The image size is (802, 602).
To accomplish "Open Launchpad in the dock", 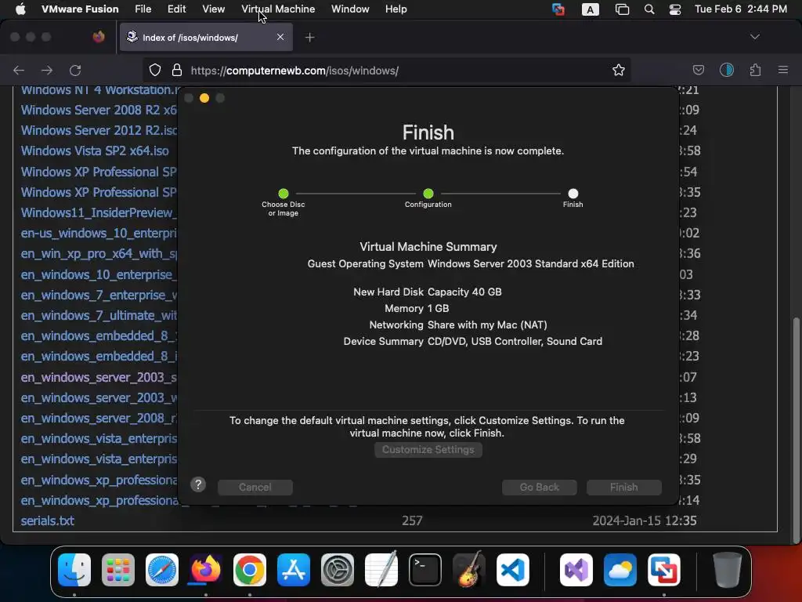I will click(118, 569).
